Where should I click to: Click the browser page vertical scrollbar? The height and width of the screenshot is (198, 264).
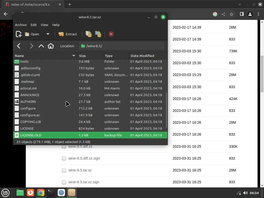[x=262, y=74]
